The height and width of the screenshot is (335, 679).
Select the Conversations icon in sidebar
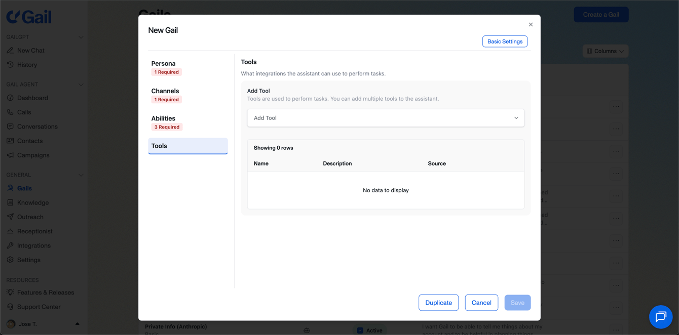(10, 127)
